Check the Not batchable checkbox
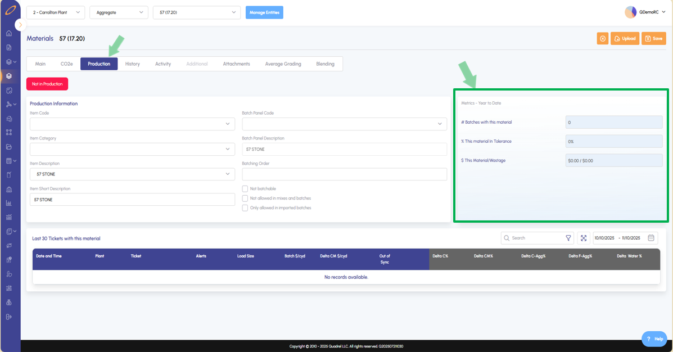The height and width of the screenshot is (352, 673). tap(245, 189)
